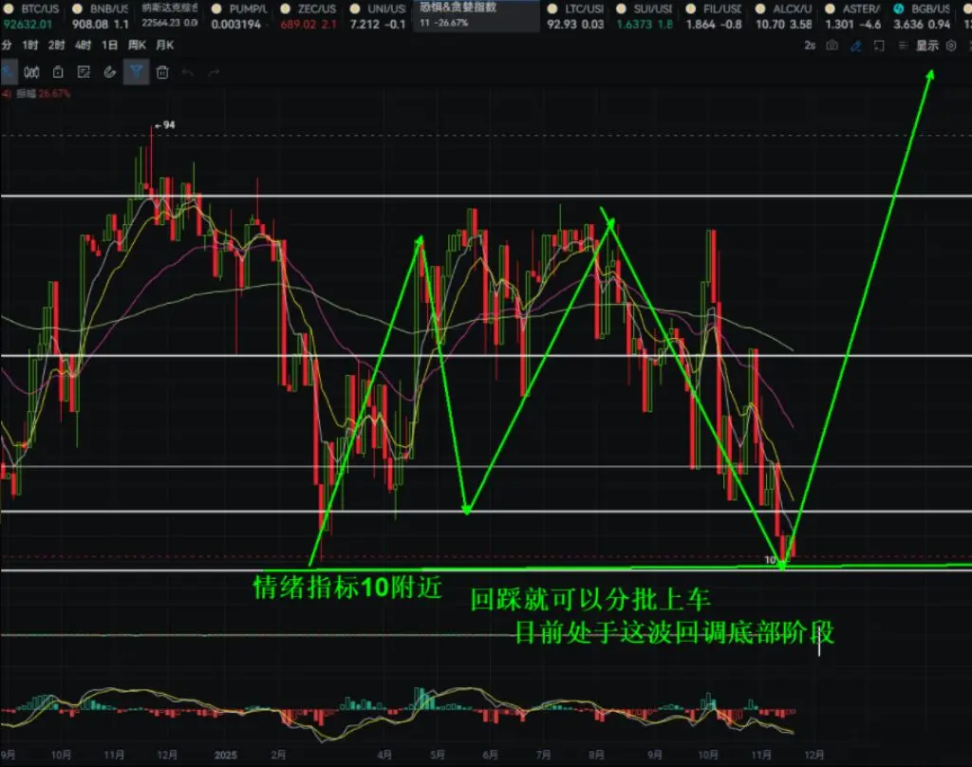
Task: Click the 振幅 26.67% indicator label
Action: [42, 94]
